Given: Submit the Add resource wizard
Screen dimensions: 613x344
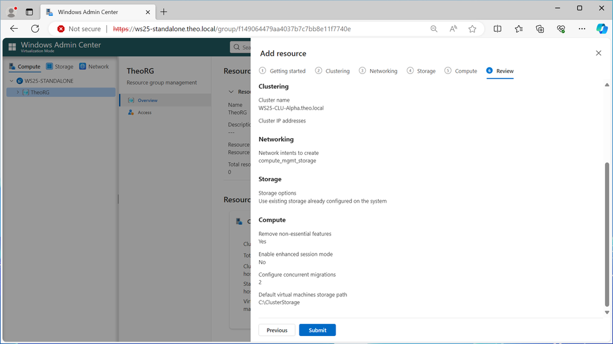Looking at the screenshot, I should tap(317, 330).
